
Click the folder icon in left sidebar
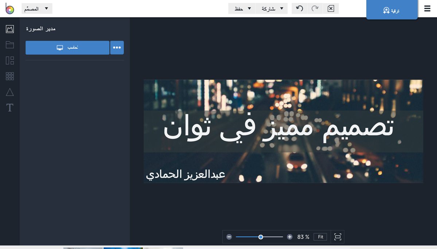pyautogui.click(x=10, y=45)
